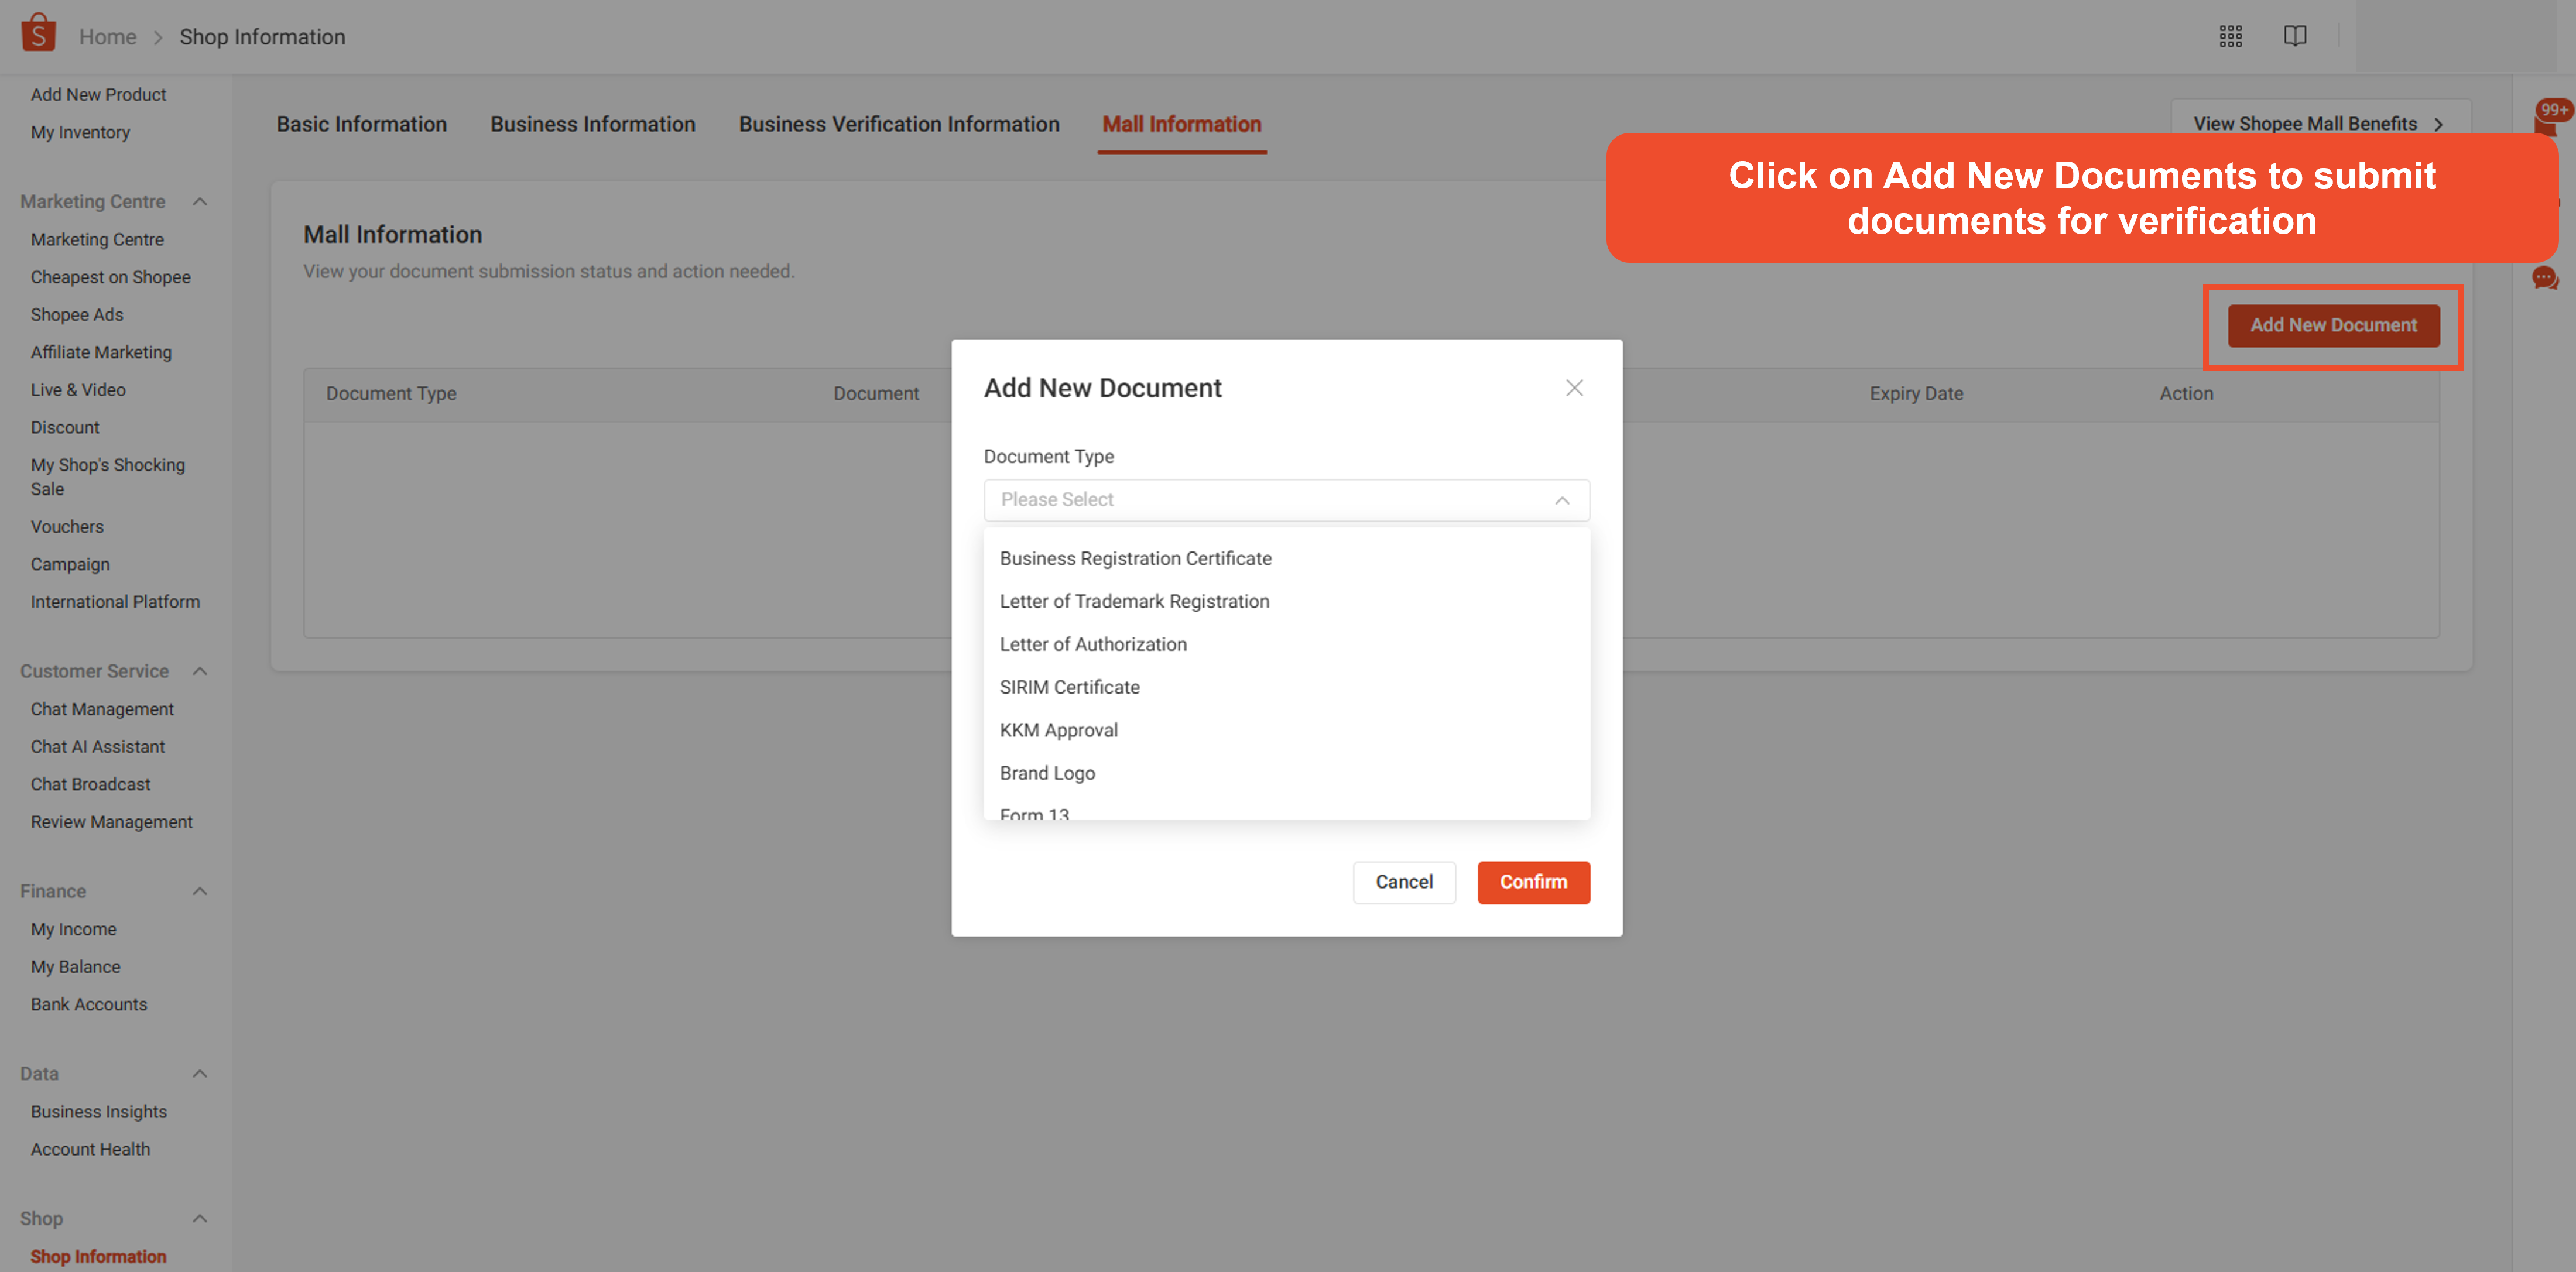Choose Business Registration Certificate option
The height and width of the screenshot is (1272, 2576).
[1286, 559]
